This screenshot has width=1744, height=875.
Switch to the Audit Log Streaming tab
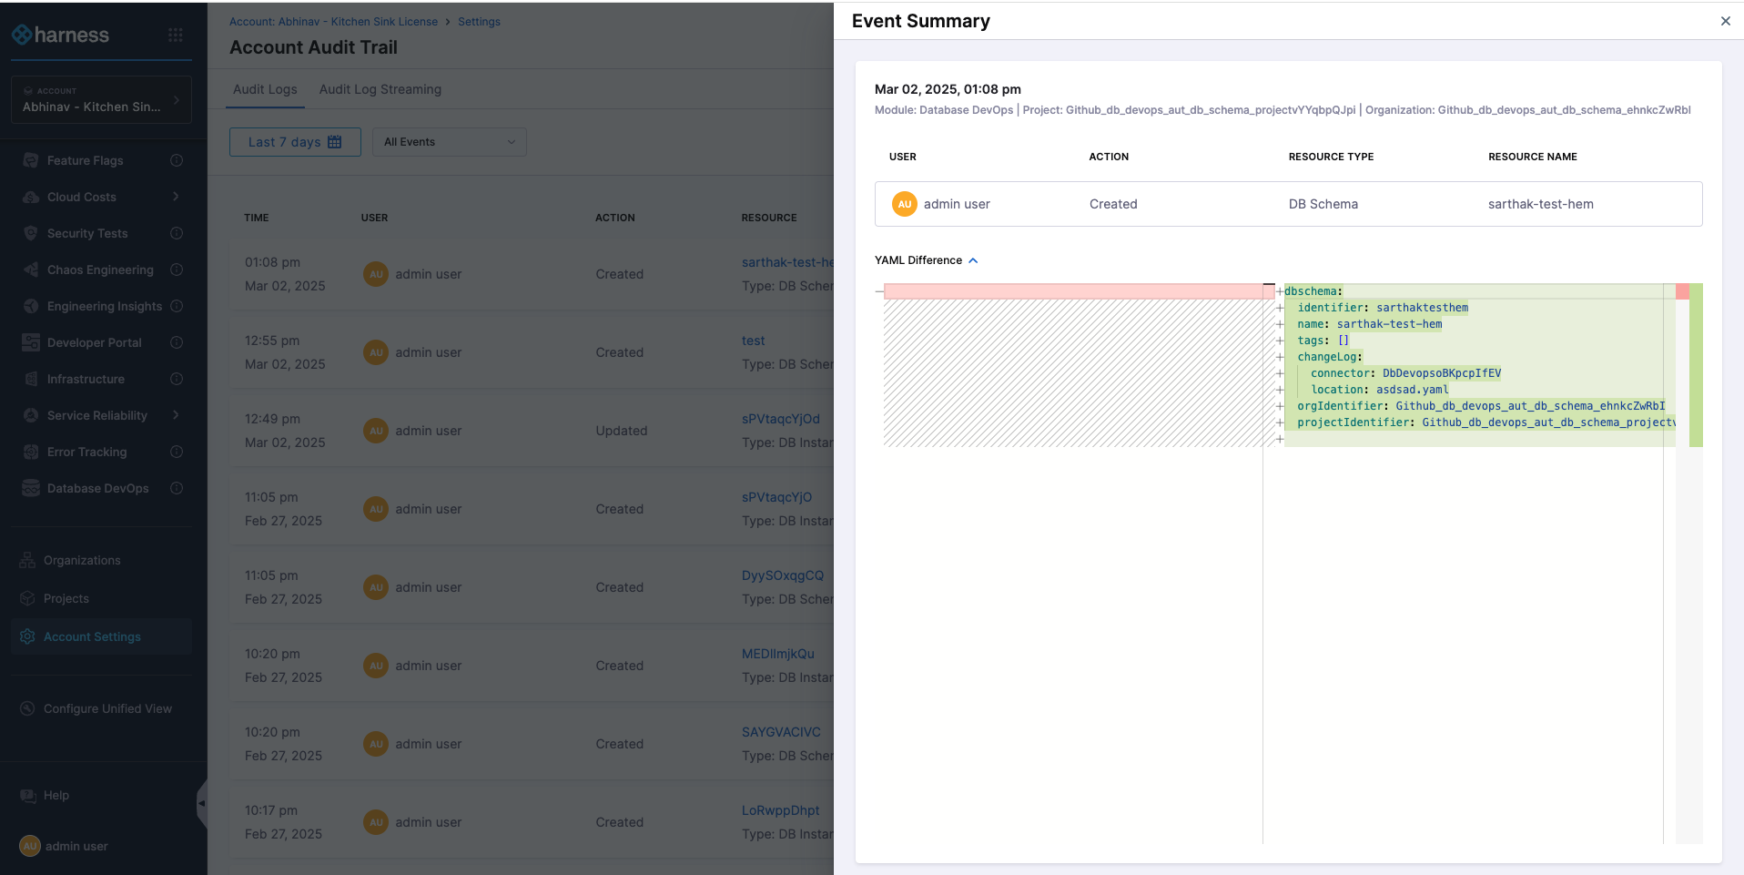pos(380,89)
